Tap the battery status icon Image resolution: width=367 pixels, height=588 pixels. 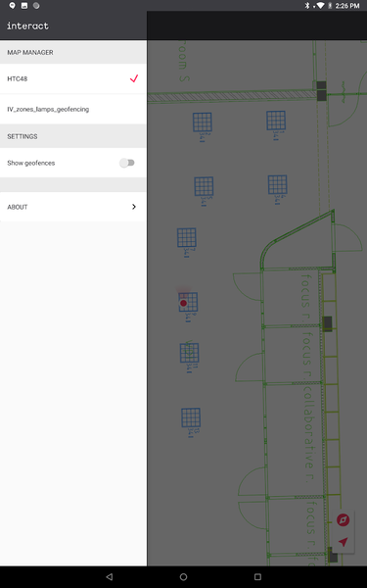coord(331,6)
